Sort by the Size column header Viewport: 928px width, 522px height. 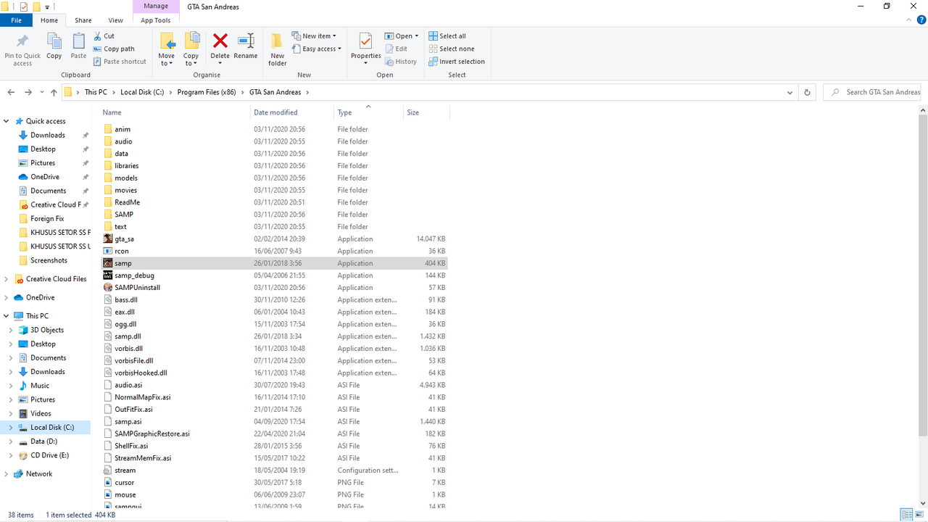[426, 112]
